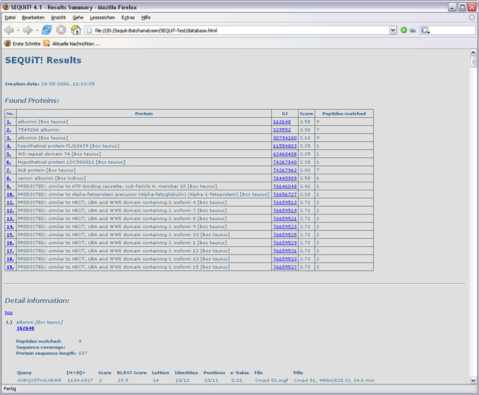Go to the Home page icon

pyautogui.click(x=76, y=30)
